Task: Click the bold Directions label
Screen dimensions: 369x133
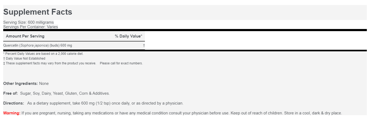Action: (14, 103)
